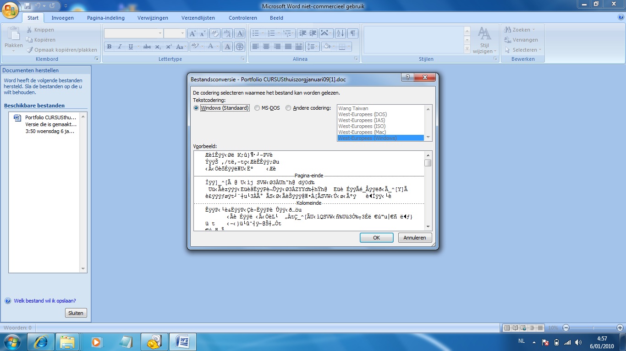Click the bullet list icon
The width and height of the screenshot is (626, 351).
(256, 33)
